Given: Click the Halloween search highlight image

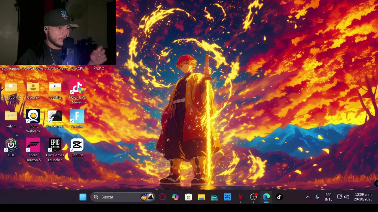Looking at the screenshot, I should (147, 197).
